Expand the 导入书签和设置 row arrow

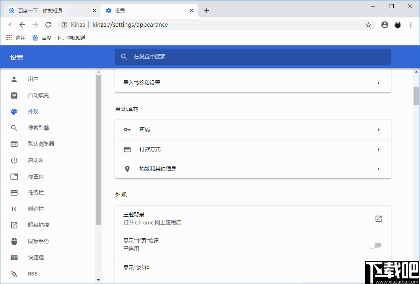pos(378,83)
